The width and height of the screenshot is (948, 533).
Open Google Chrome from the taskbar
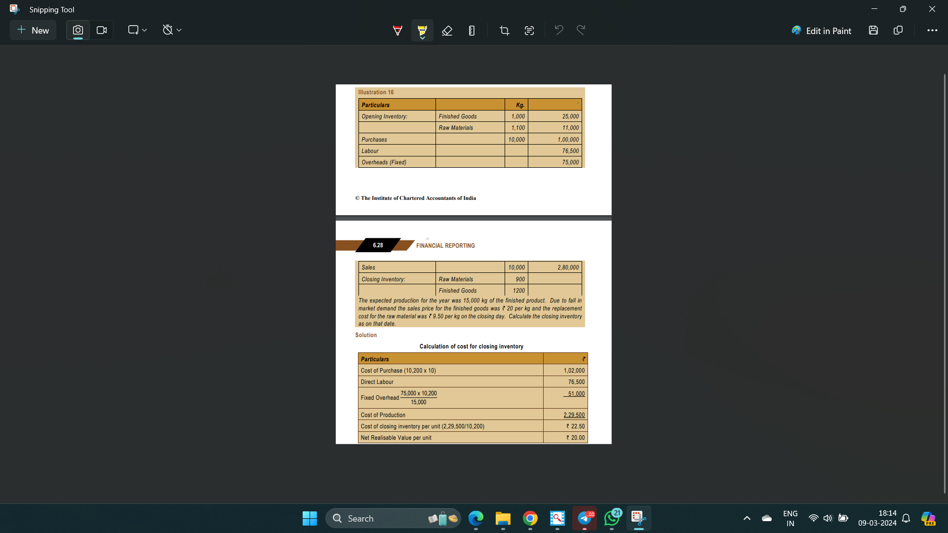coord(530,518)
